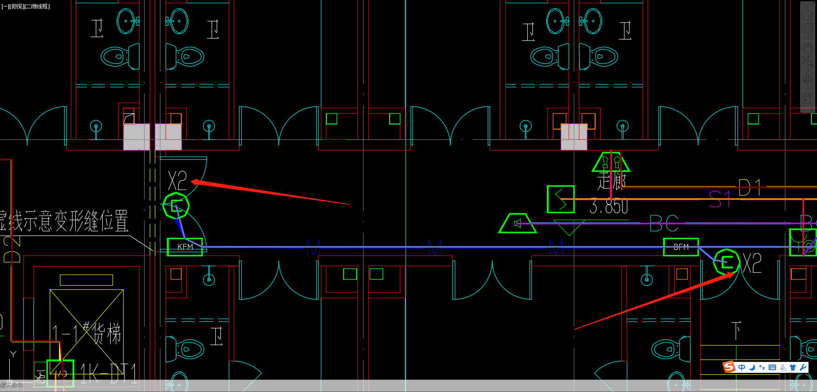The width and height of the screenshot is (817, 392).
Task: Click the Zoom Extents tool
Action: click(x=808, y=61)
